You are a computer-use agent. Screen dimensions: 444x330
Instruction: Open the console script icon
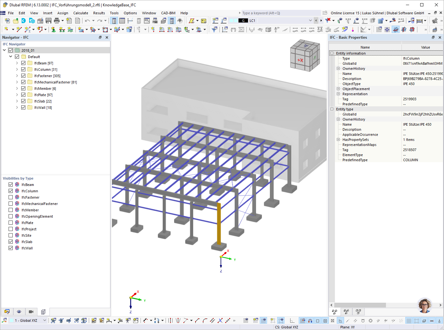(x=147, y=21)
